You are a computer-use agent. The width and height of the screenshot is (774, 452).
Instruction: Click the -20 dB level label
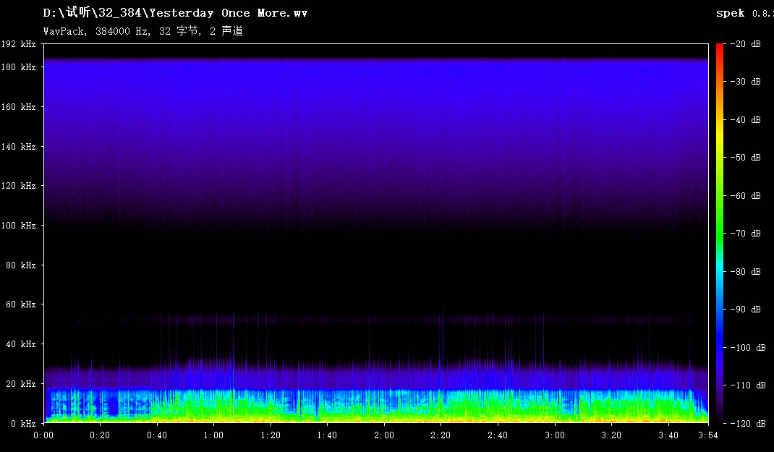(x=746, y=44)
